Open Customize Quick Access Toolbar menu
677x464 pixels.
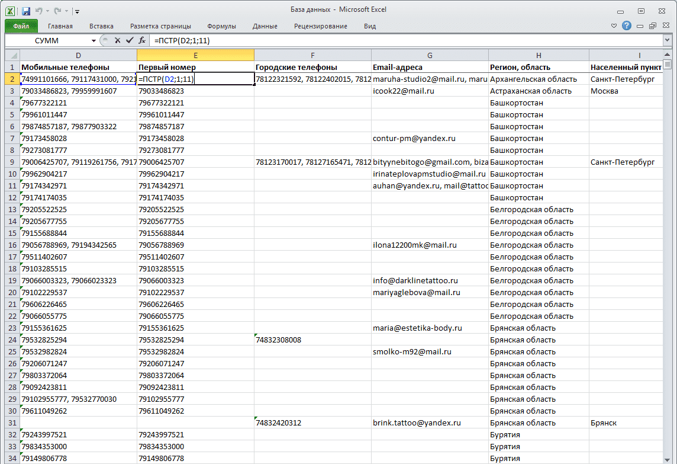point(77,11)
